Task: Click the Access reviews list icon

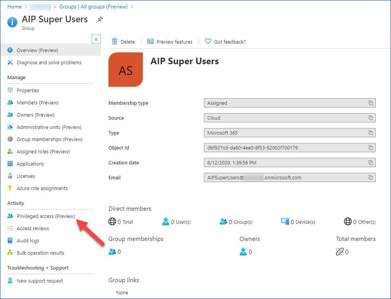Action: tap(10, 228)
